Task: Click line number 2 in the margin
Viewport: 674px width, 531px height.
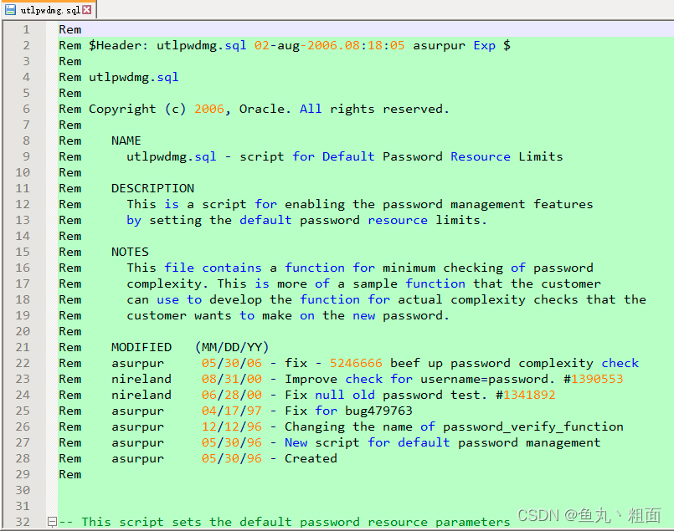Action: coord(26,45)
